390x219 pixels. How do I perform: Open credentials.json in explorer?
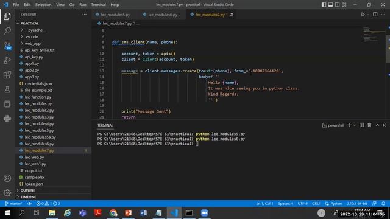38,84
